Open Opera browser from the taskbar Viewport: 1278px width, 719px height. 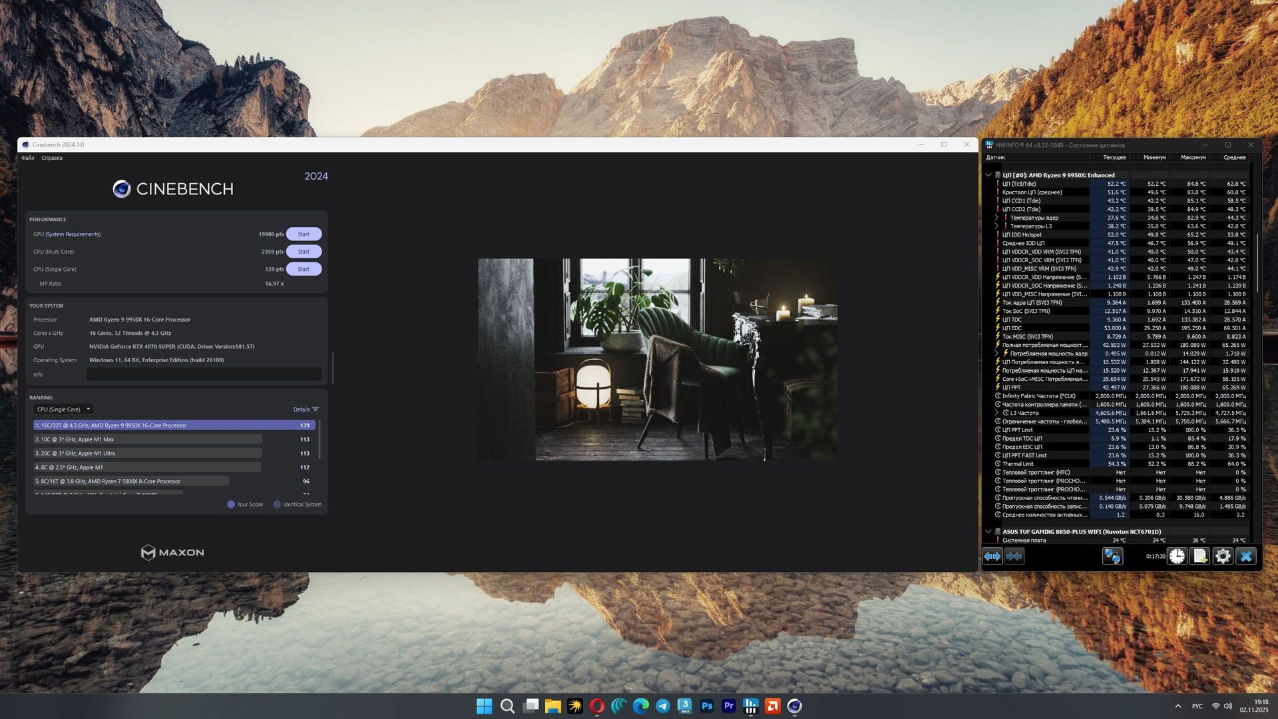tap(596, 706)
